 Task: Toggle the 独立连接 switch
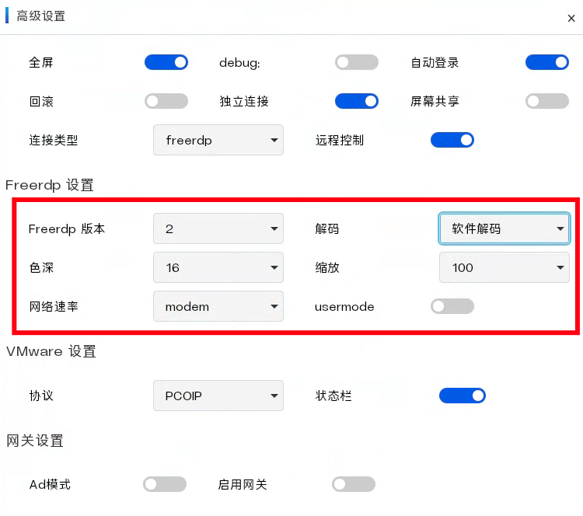[357, 101]
